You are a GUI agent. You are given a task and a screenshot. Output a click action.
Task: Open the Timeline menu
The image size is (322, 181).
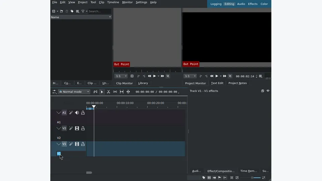point(113,2)
